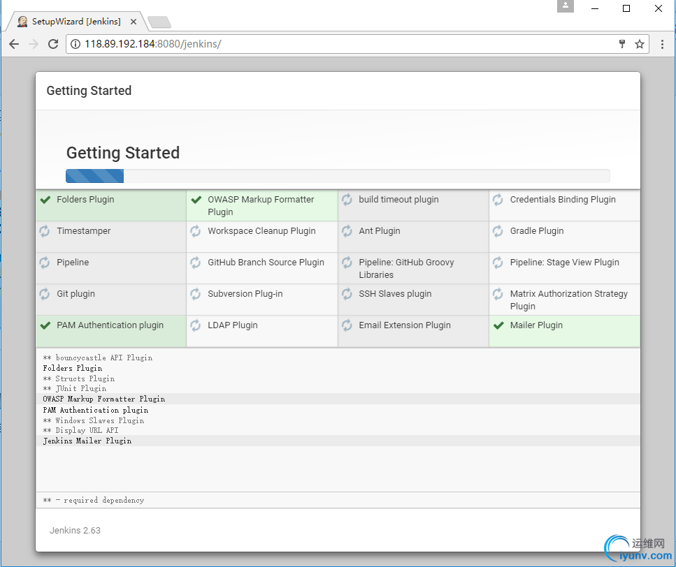Click the green check beside Folders Plugin

pos(45,200)
